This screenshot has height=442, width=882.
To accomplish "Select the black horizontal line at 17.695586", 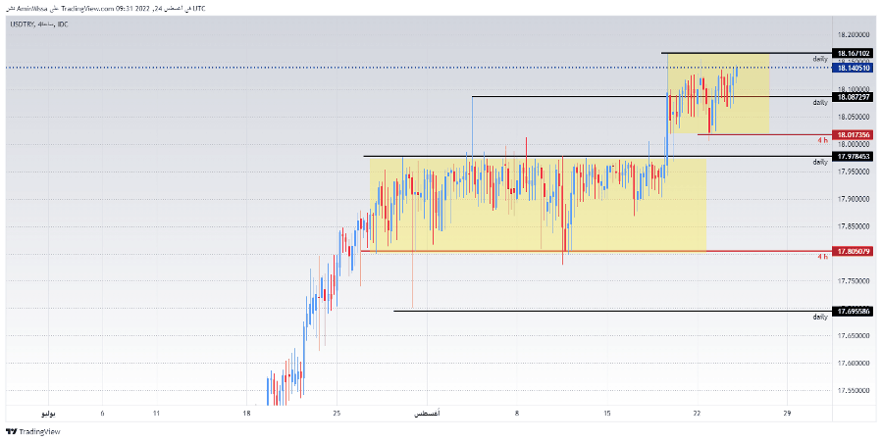I will pyautogui.click(x=612, y=311).
